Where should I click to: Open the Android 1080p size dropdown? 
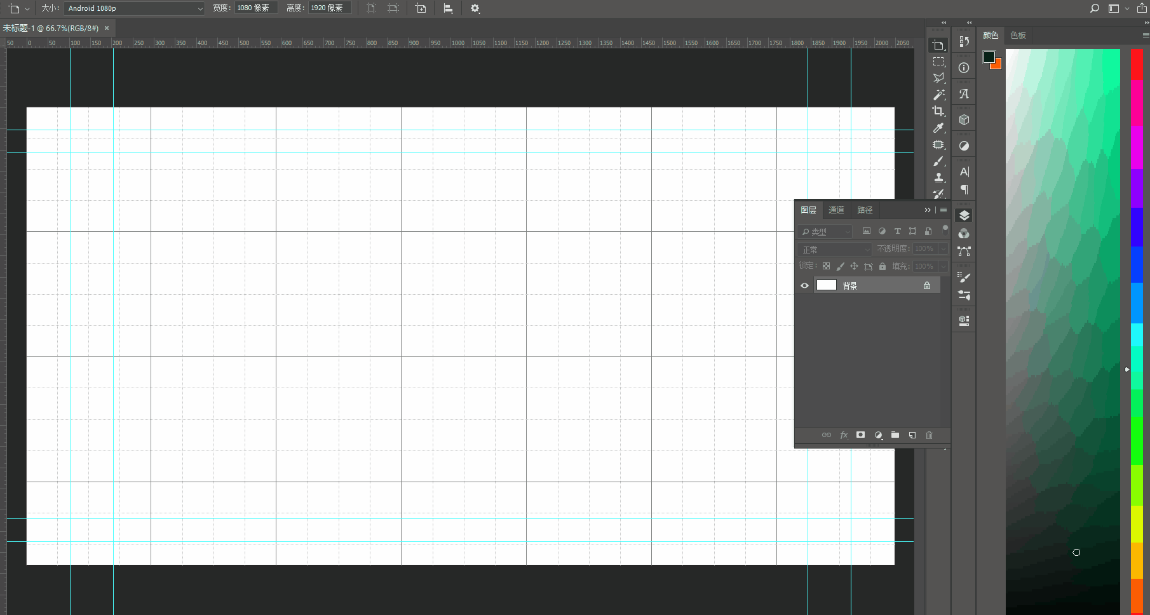click(x=134, y=8)
